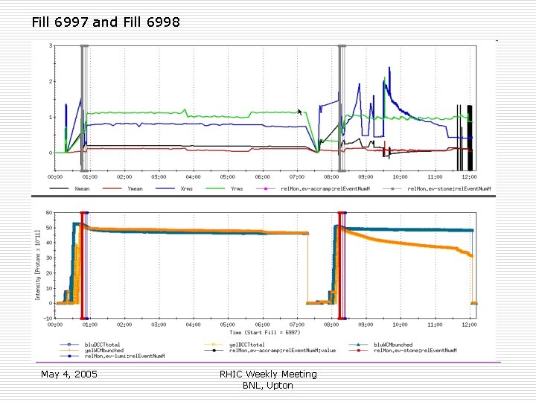Click the 'Fill 6997 and Fill 6998' slide title

106,22
